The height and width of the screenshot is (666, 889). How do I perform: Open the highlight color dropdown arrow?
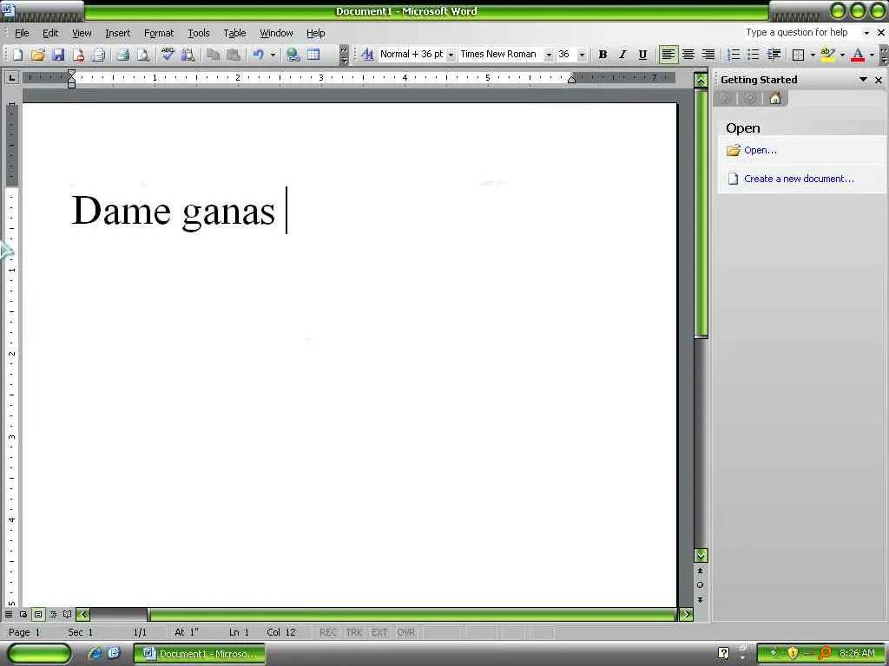coord(842,55)
